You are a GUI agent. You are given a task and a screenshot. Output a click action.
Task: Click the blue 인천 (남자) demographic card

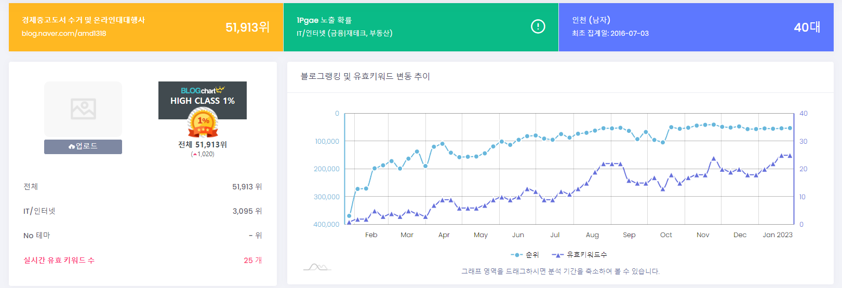(696, 27)
